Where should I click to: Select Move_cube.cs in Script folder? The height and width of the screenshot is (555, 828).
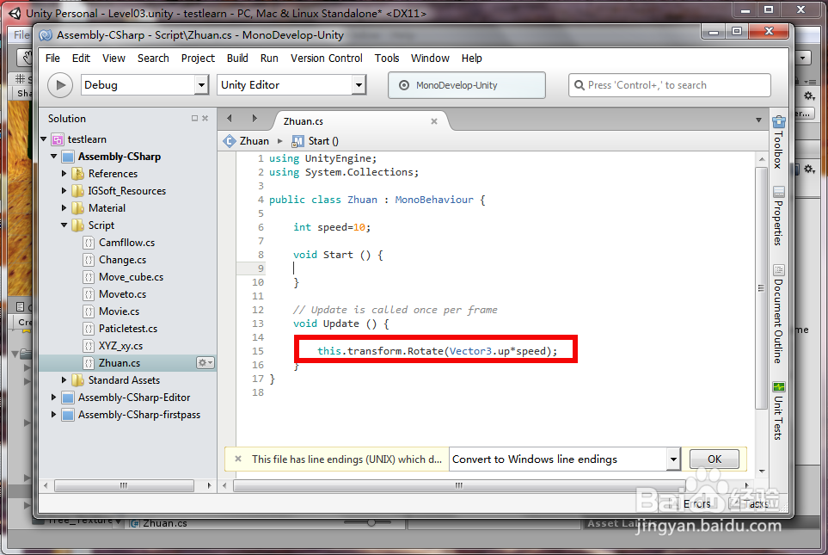pyautogui.click(x=131, y=277)
